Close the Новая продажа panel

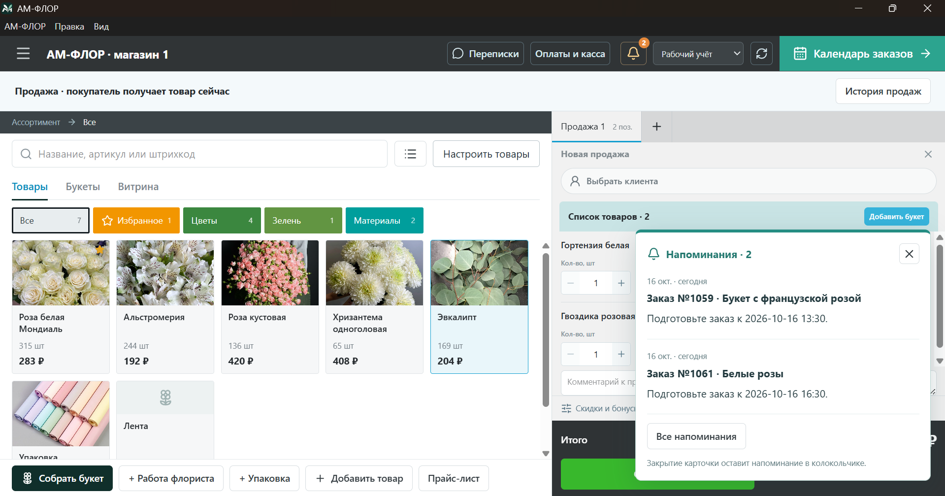coord(928,154)
